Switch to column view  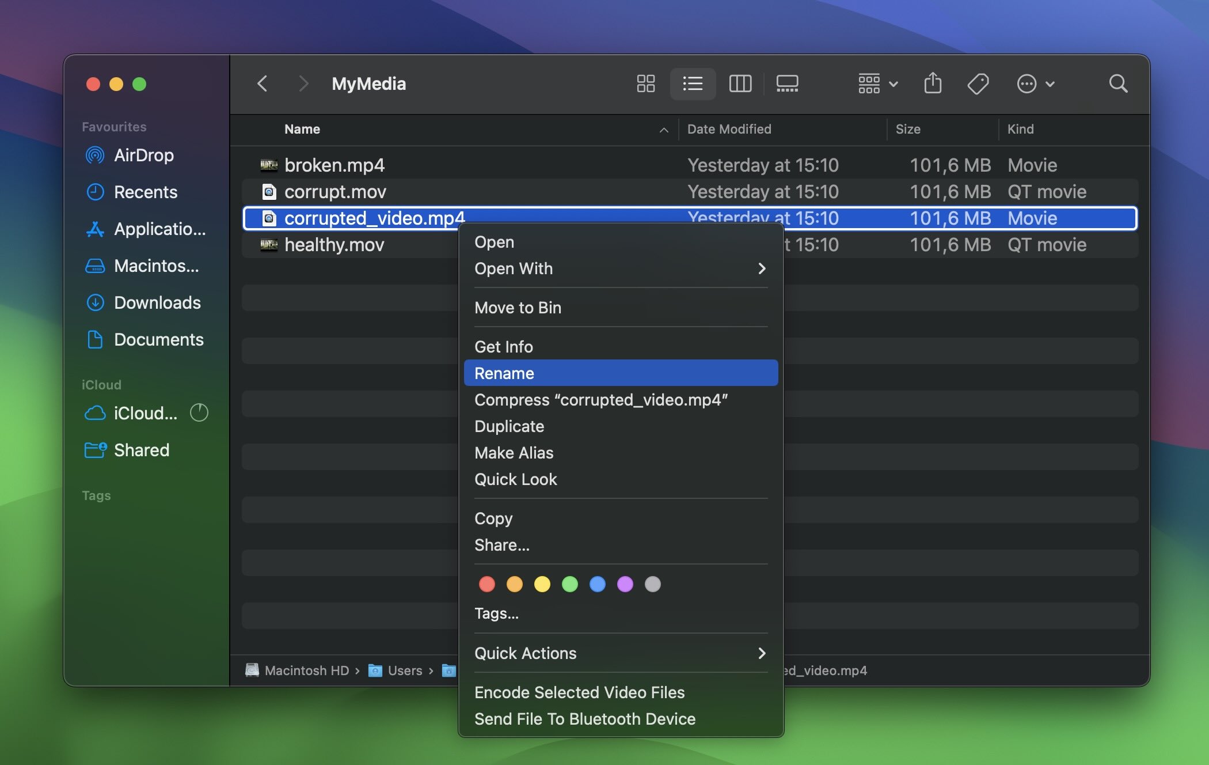click(x=739, y=83)
